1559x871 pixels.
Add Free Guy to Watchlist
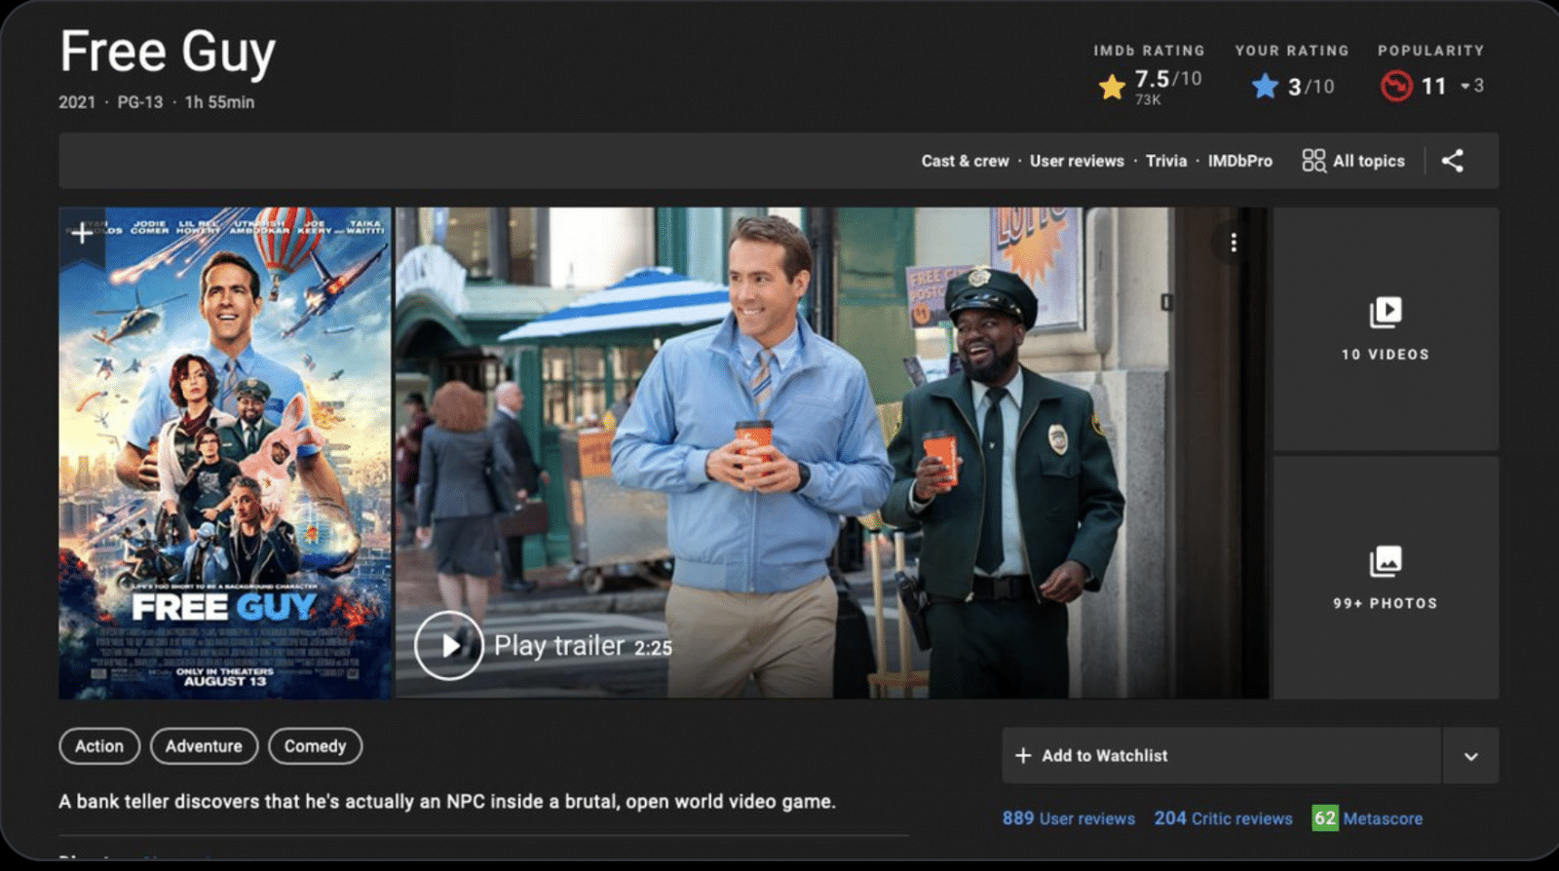(1221, 755)
